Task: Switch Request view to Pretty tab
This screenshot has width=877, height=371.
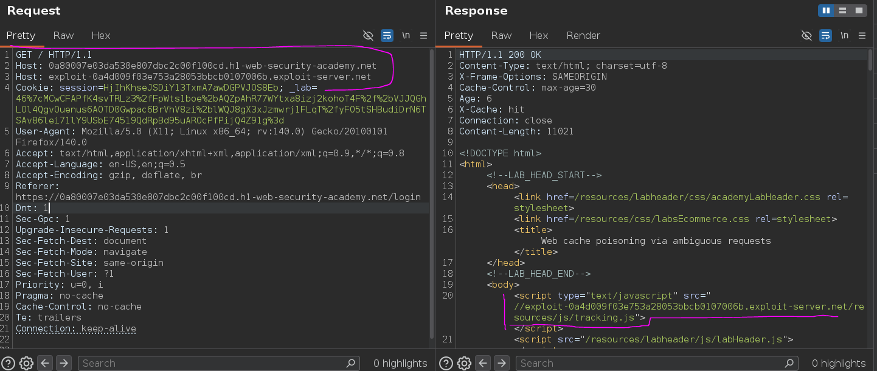Action: (x=21, y=35)
